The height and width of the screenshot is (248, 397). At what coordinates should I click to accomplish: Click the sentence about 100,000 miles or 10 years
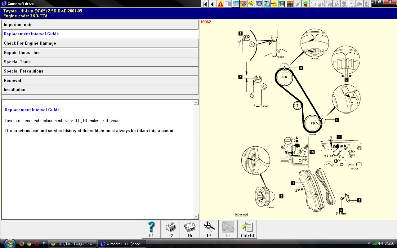click(63, 121)
